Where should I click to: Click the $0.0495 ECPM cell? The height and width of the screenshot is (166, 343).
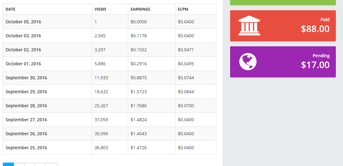point(186,64)
